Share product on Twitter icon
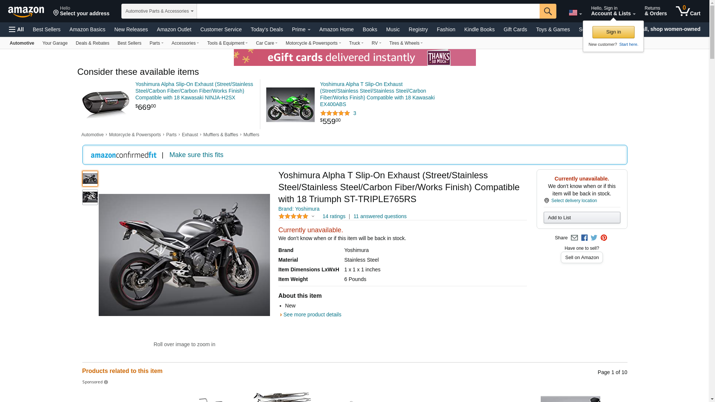The image size is (715, 402). point(594,238)
